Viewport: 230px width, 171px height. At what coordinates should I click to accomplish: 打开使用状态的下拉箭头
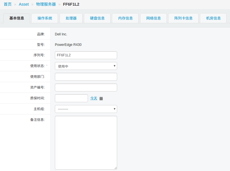[114, 66]
